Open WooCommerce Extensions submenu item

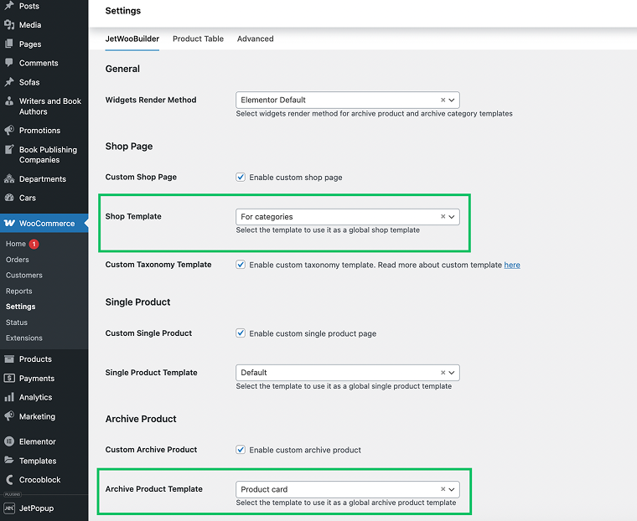tap(24, 338)
